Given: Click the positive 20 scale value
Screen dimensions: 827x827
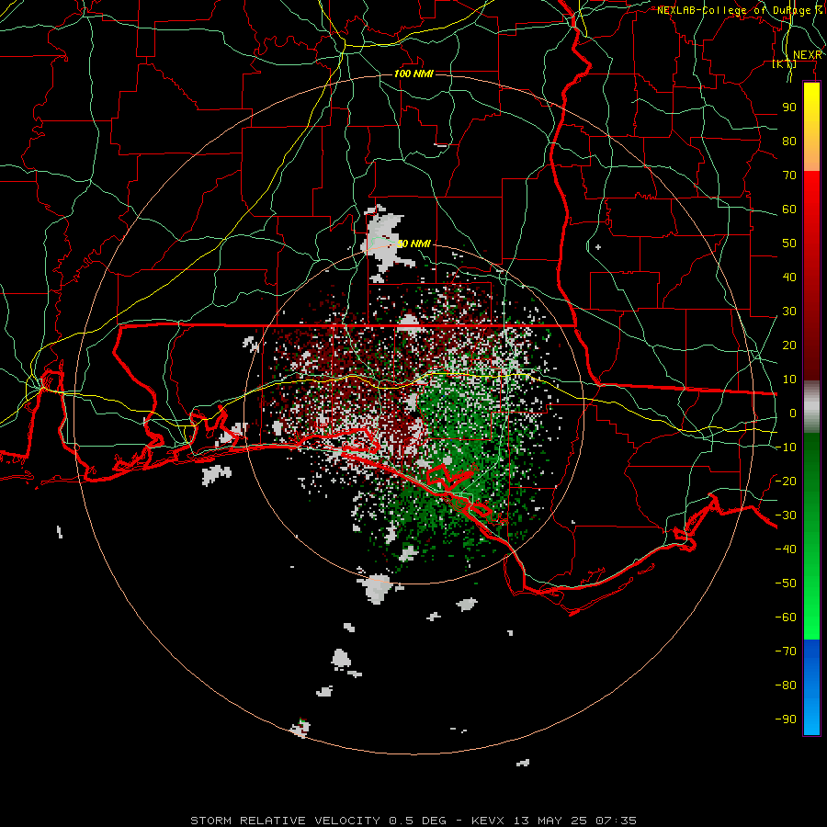Looking at the screenshot, I should point(789,346).
